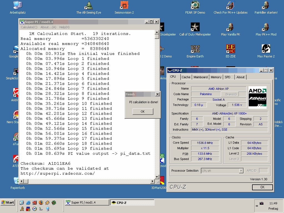Launch FEAR SP Demo shortcut
Image resolution: width=284 pixels, height=213 pixels.
[195, 7]
